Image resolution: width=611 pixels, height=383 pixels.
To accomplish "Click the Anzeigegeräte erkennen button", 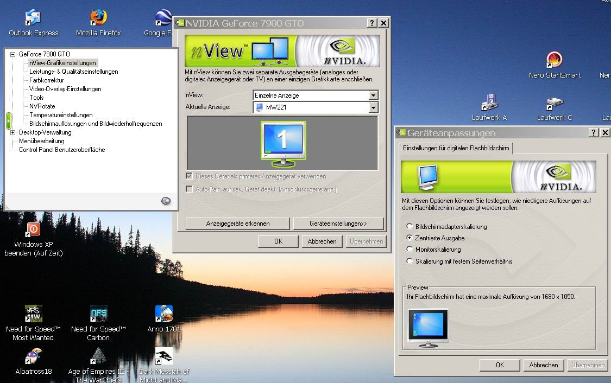I will tap(238, 224).
